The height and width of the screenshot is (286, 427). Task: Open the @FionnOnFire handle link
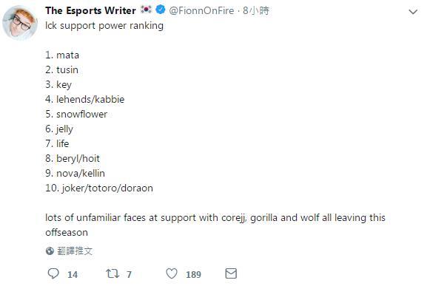click(x=201, y=10)
